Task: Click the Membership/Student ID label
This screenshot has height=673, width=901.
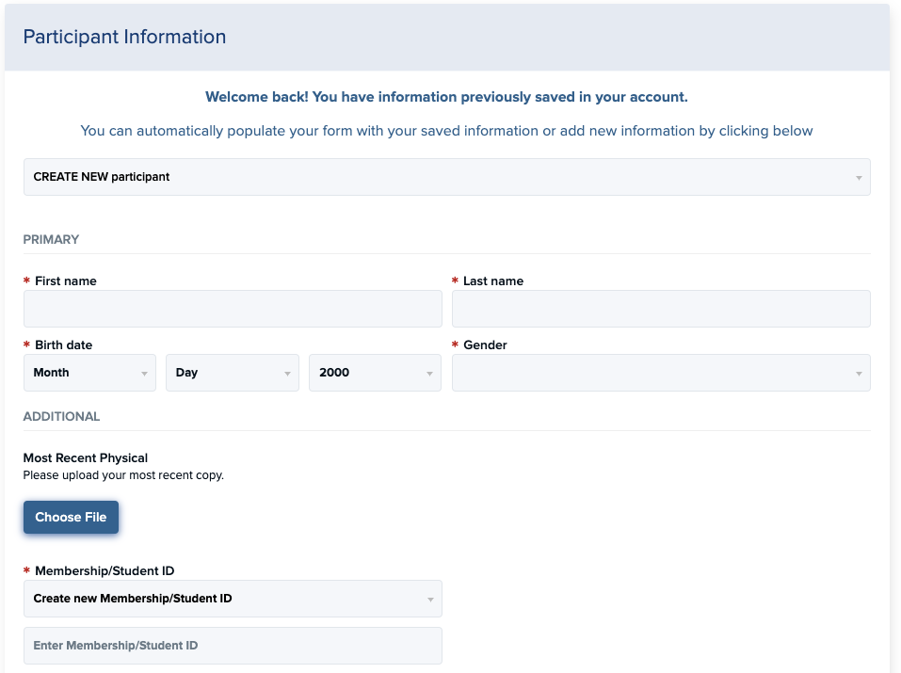Action: click(105, 570)
